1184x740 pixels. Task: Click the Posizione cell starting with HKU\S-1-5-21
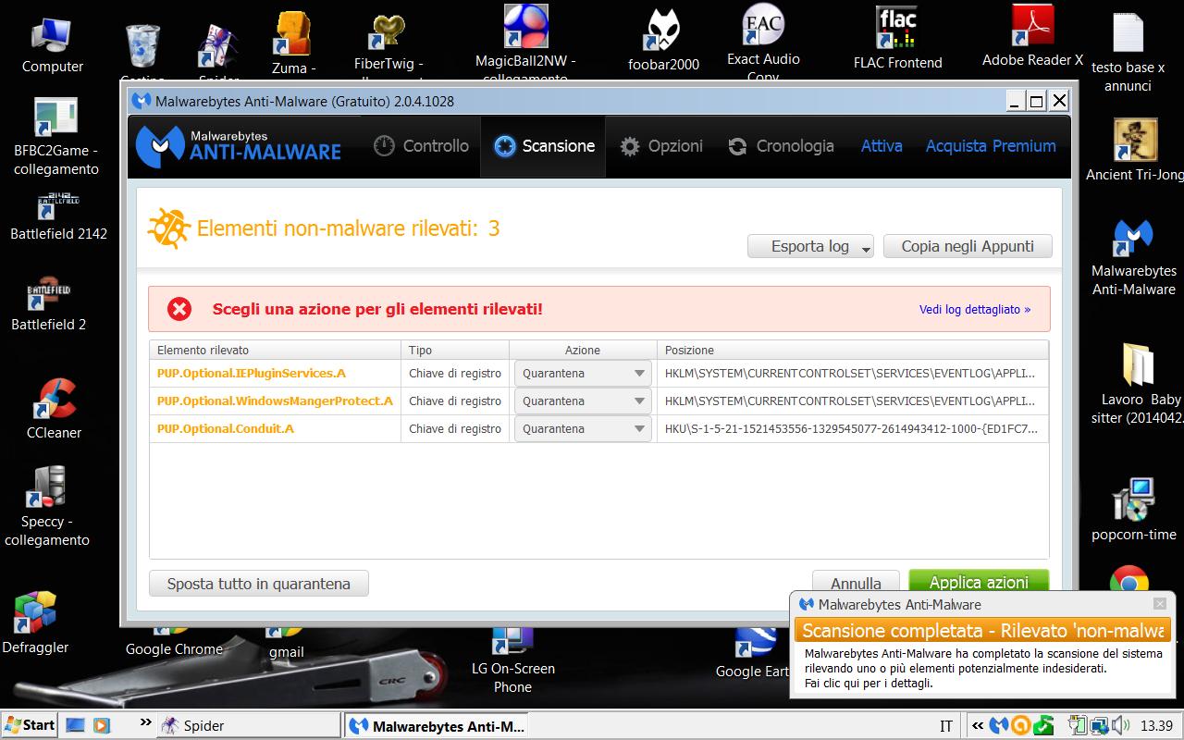(x=853, y=429)
